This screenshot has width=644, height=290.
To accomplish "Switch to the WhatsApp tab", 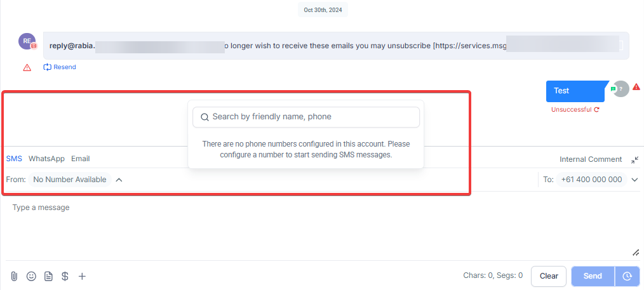I will click(x=46, y=159).
